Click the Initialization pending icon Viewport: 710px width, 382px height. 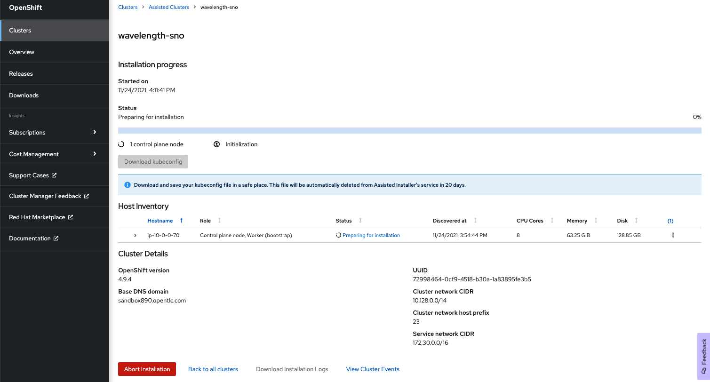tap(216, 144)
